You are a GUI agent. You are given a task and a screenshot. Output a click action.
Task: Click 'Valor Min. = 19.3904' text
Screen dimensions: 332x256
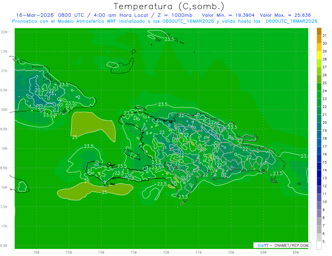click(228, 15)
